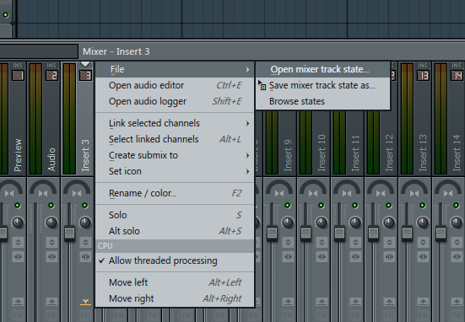Viewport: 465px width, 322px height.
Task: Mute the Audio track via its green LED
Action: (51, 206)
